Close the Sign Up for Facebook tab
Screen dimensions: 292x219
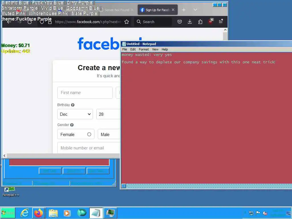click(173, 10)
